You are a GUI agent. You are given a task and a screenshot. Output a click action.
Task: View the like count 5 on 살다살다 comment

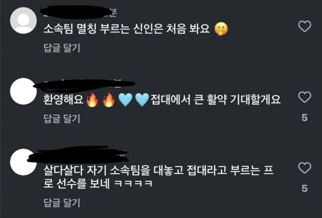304,188
